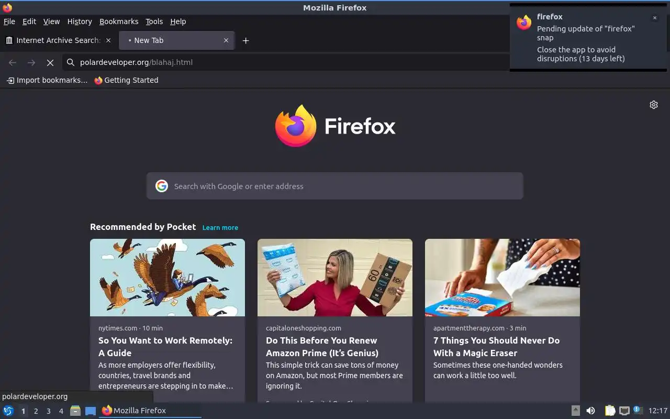Image resolution: width=670 pixels, height=419 pixels.
Task: Switch to workspace 3
Action: pos(49,411)
